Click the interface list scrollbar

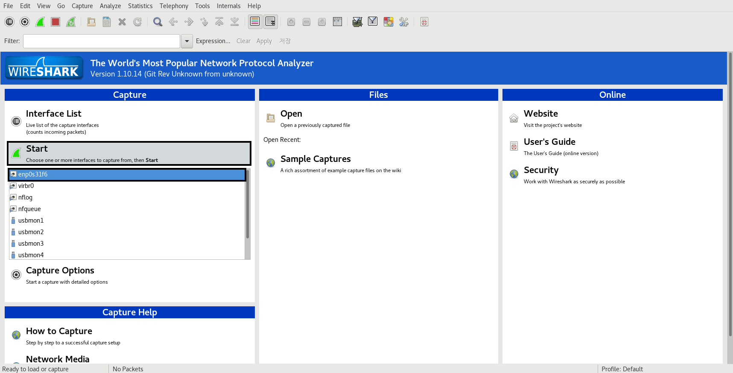click(x=248, y=204)
